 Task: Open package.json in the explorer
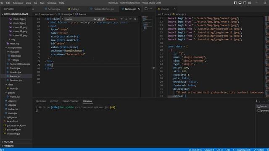pyautogui.click(x=13, y=130)
